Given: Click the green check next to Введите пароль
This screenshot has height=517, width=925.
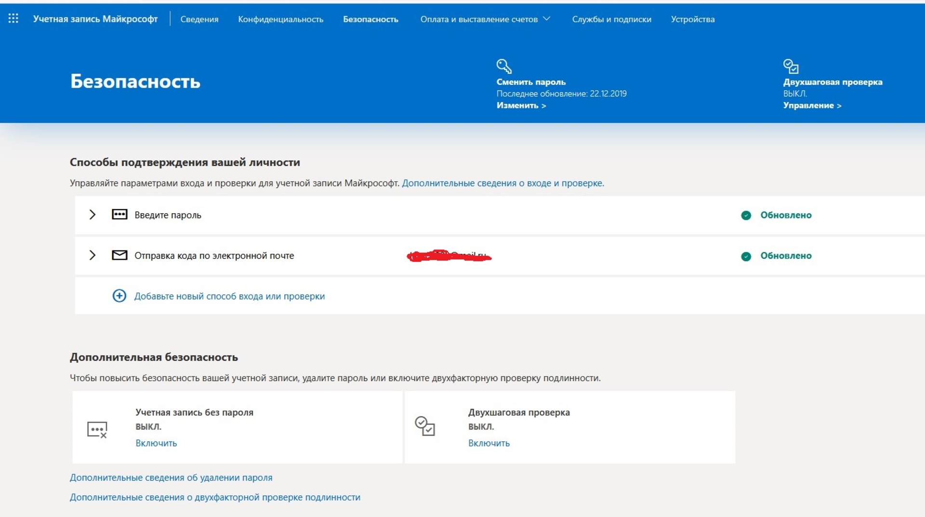Looking at the screenshot, I should tap(746, 215).
